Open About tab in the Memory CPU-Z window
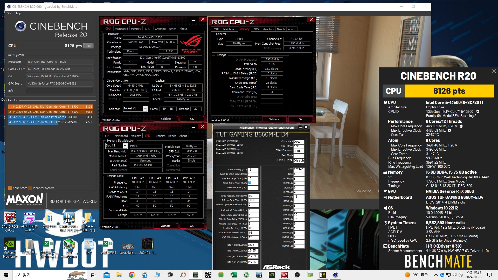The image size is (498, 280). tap(292, 29)
